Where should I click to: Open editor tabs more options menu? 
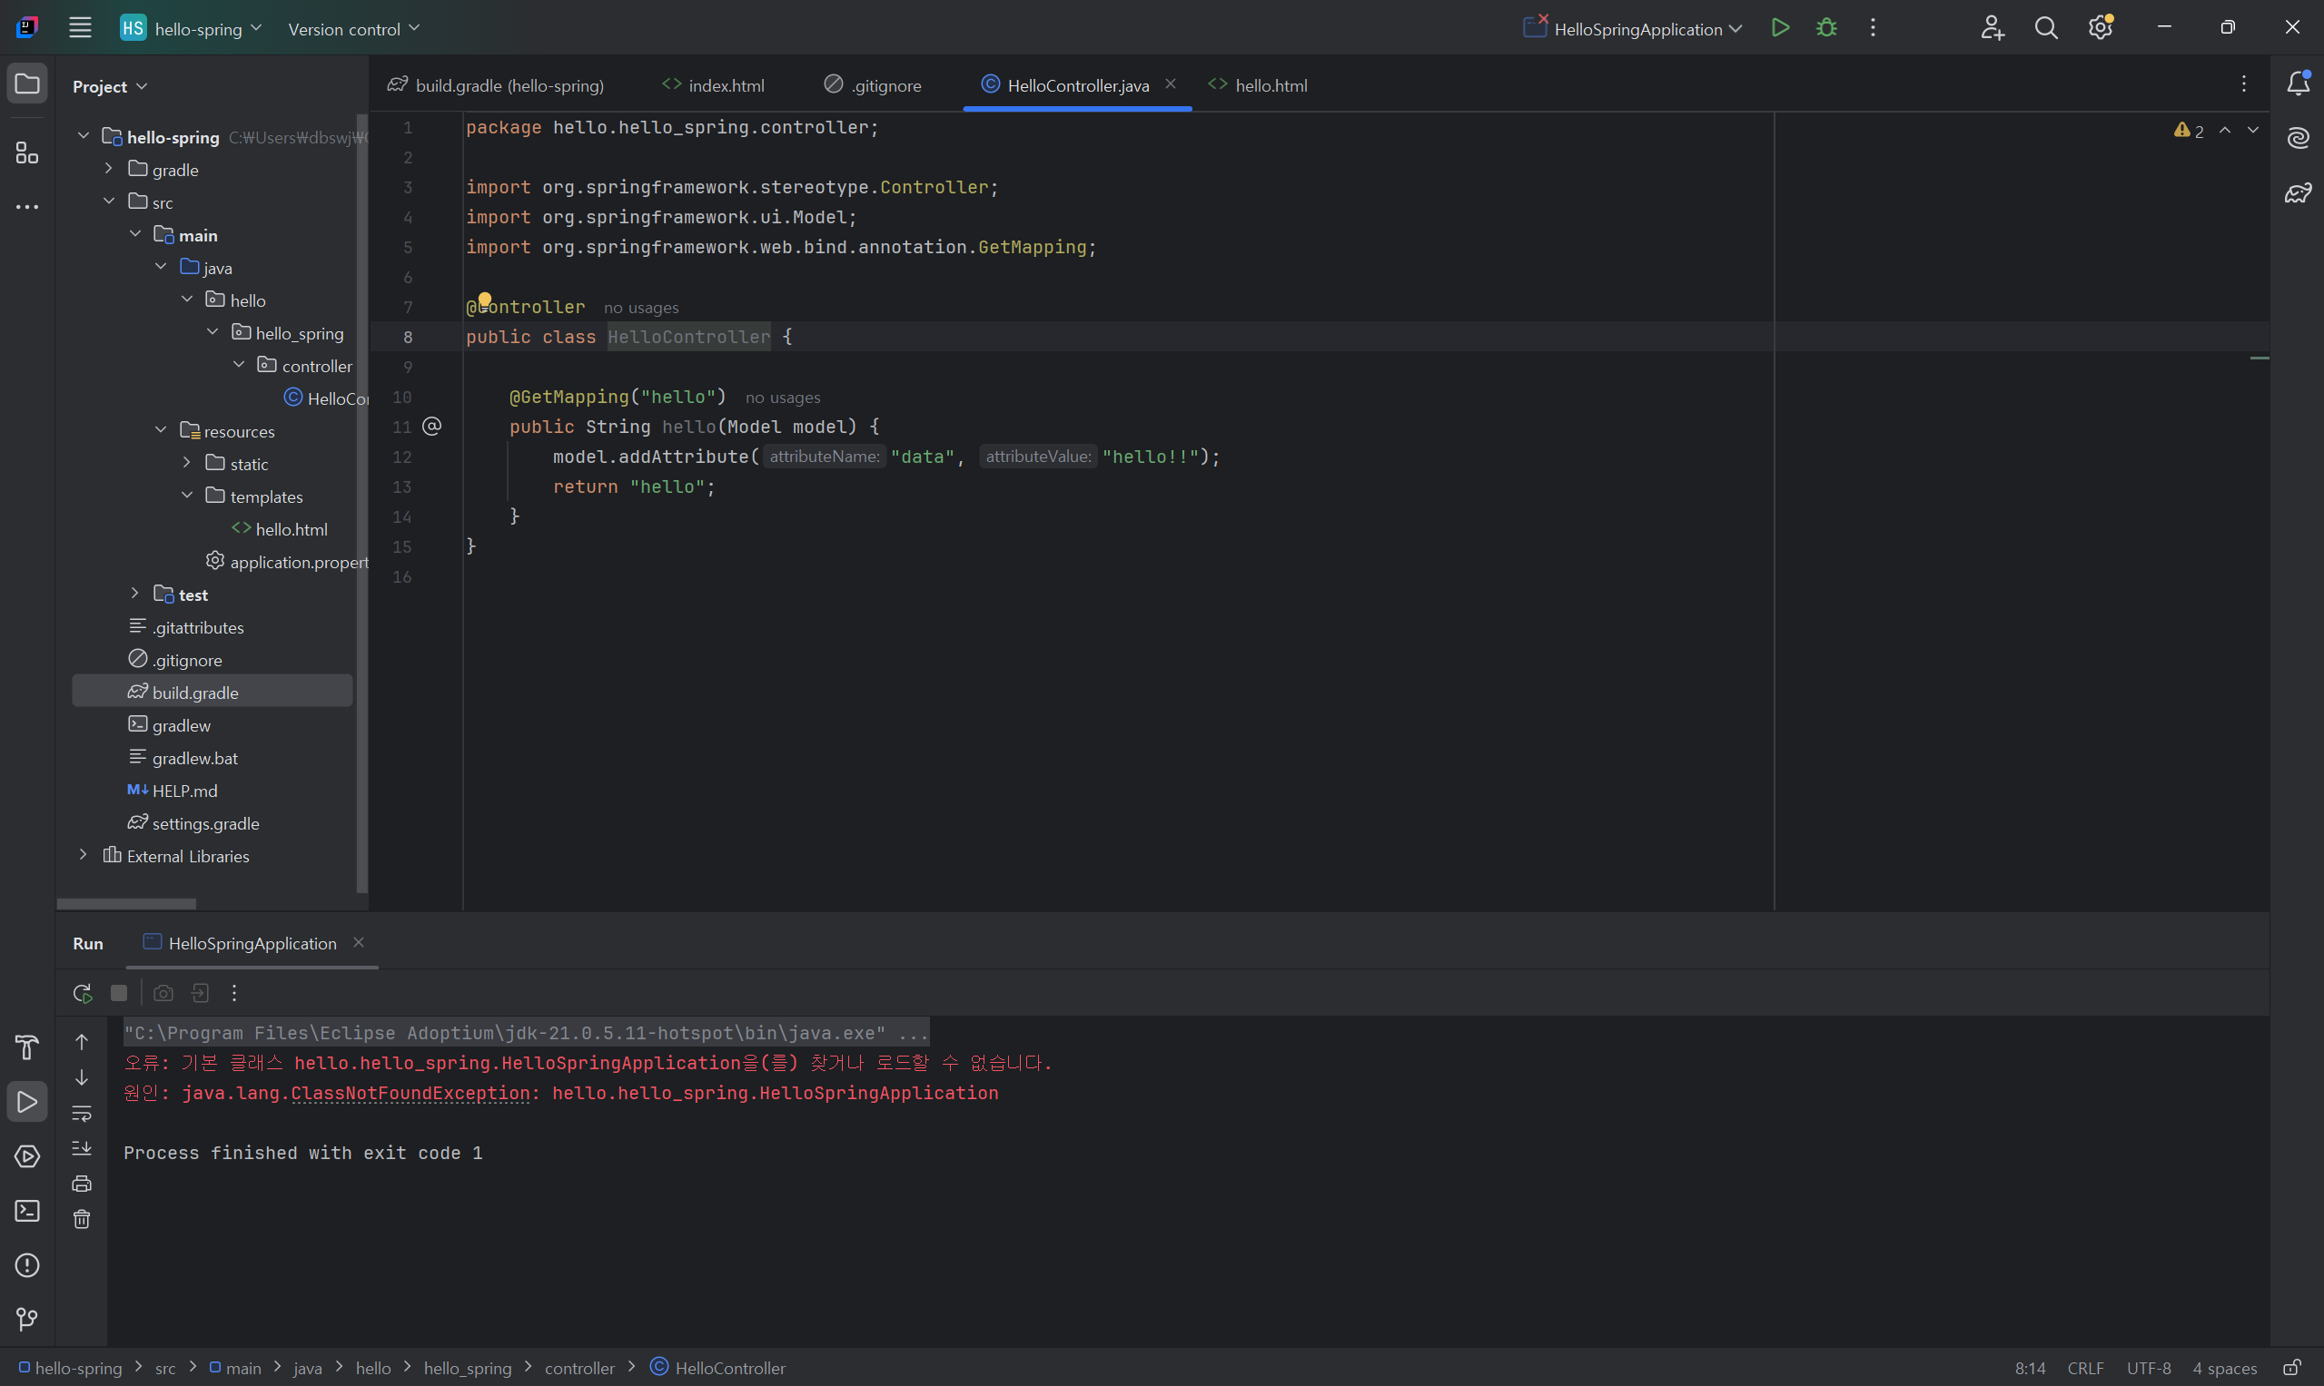[2244, 84]
